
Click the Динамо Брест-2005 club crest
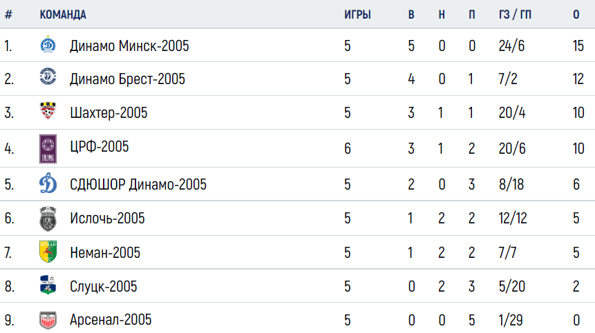pos(48,77)
